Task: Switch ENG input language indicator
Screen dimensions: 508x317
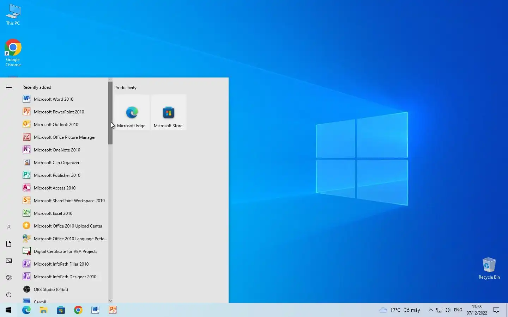Action: 458,310
